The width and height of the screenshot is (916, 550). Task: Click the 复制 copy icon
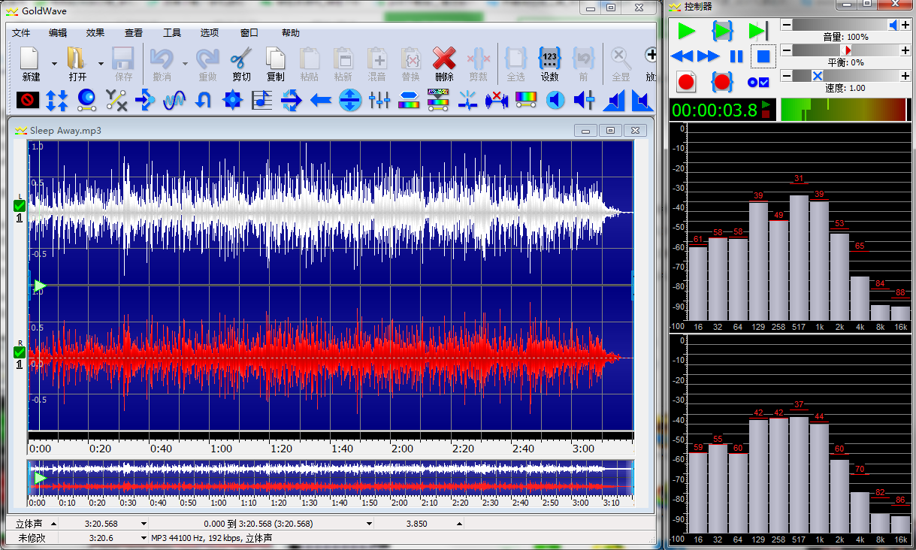[x=276, y=59]
